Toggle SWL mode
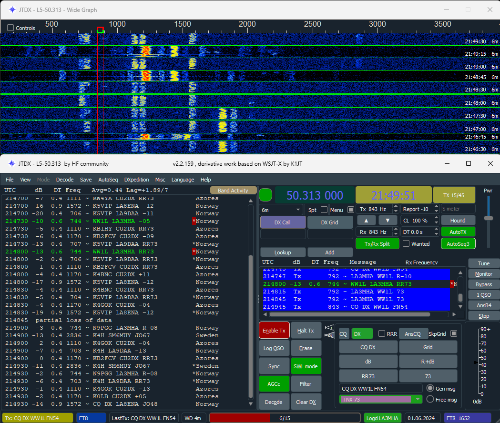This screenshot has height=423, width=500. [306, 366]
